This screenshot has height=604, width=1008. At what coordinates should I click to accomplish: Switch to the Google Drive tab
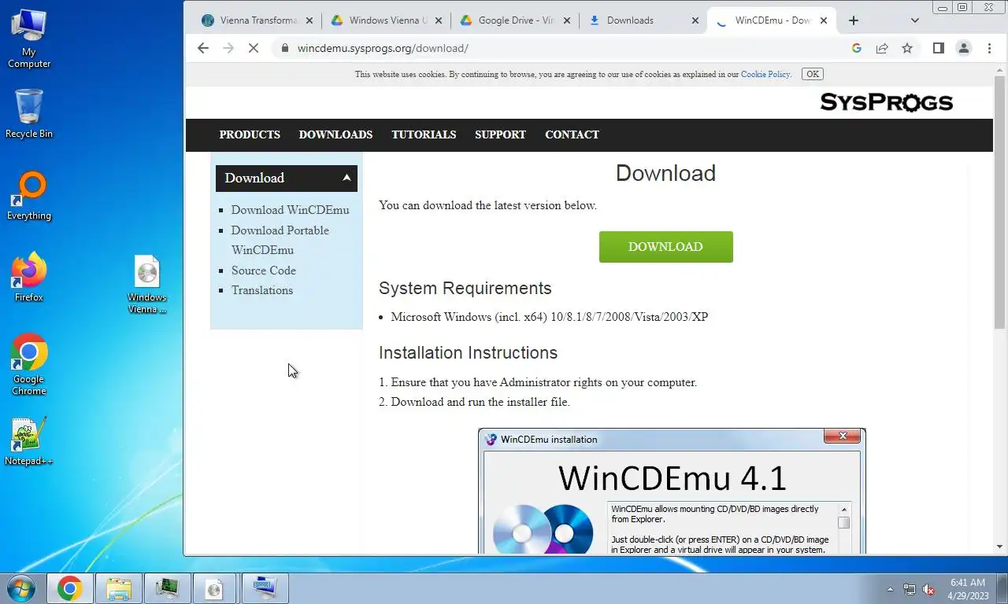(515, 20)
